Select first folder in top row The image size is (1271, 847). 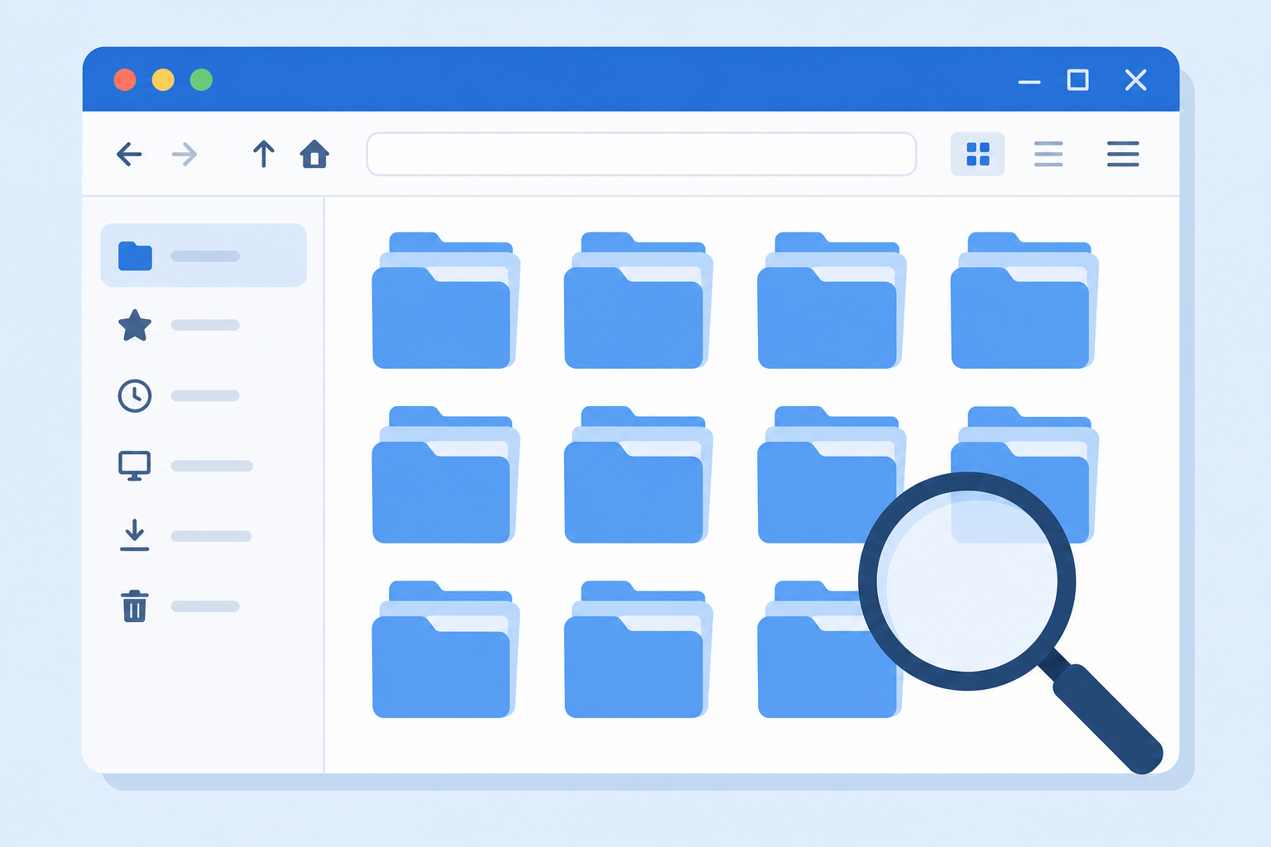point(445,300)
